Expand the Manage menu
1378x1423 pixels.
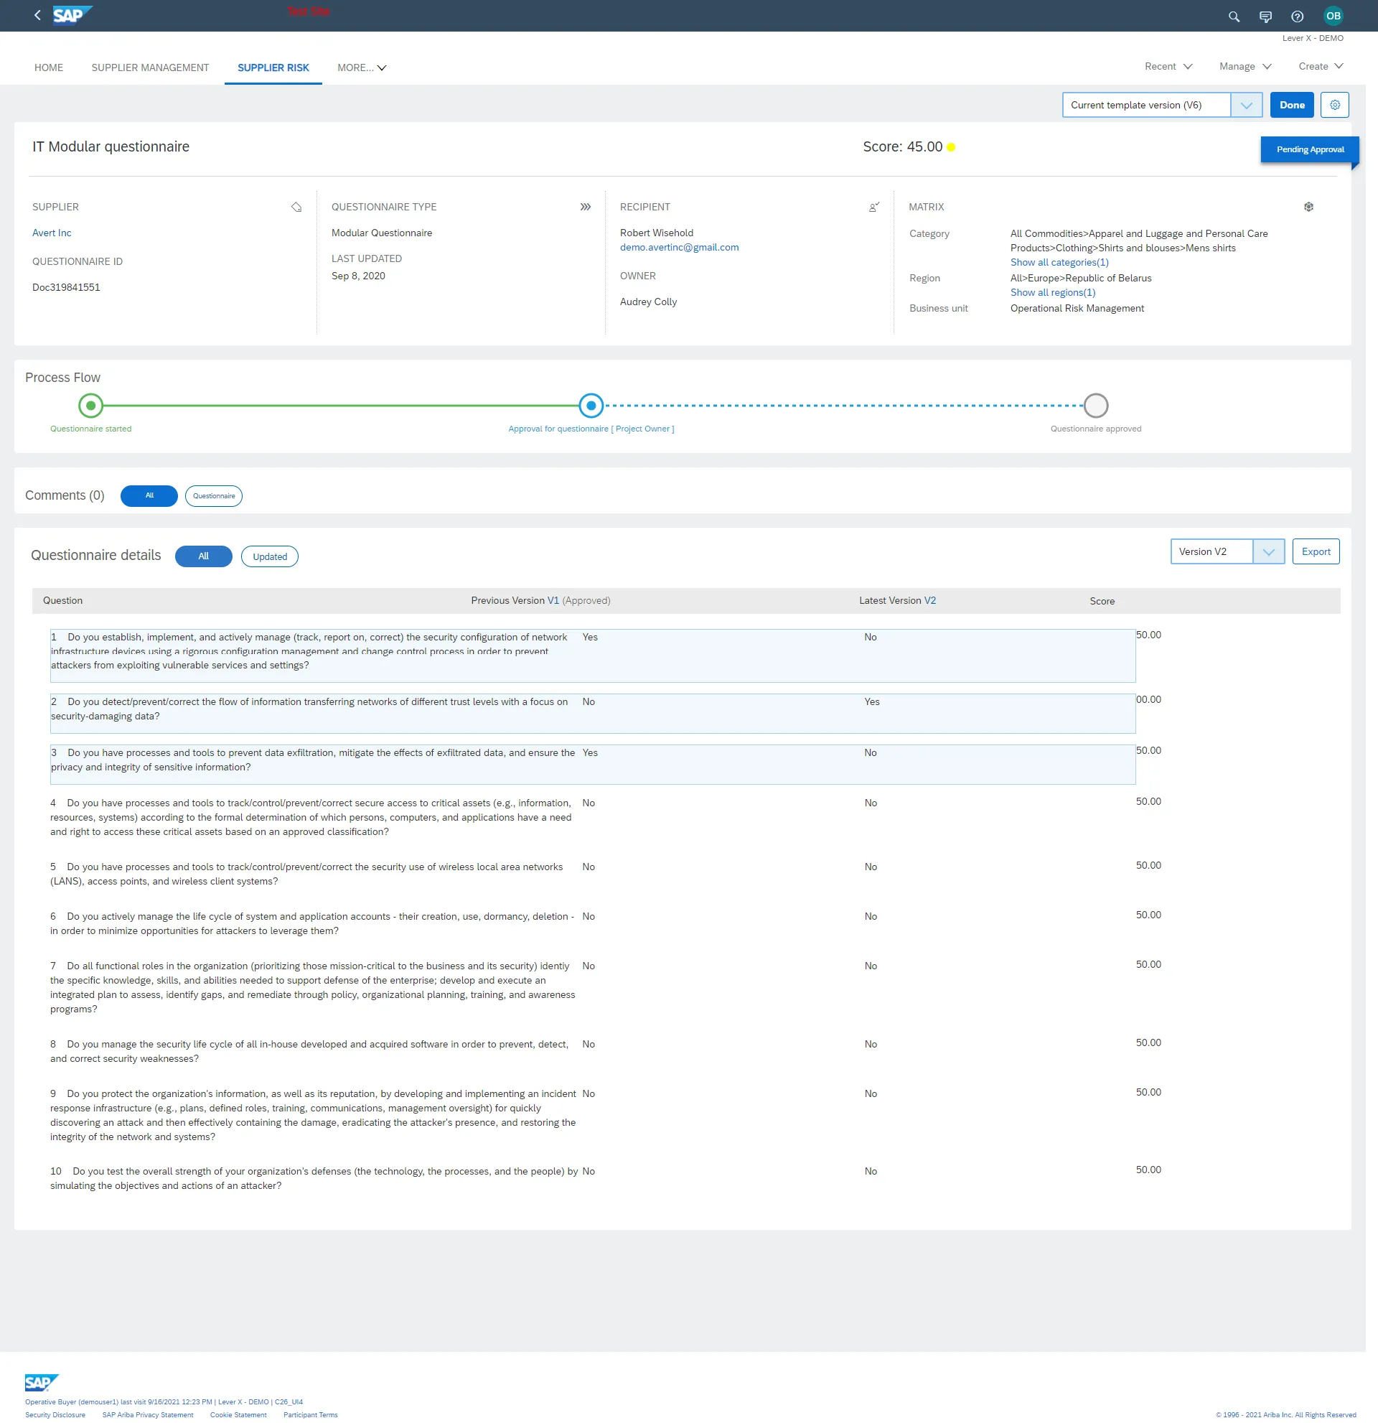click(1245, 66)
